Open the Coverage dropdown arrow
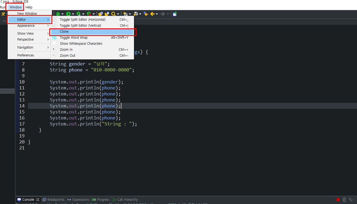This screenshot has width=357, height=204. click(x=83, y=14)
